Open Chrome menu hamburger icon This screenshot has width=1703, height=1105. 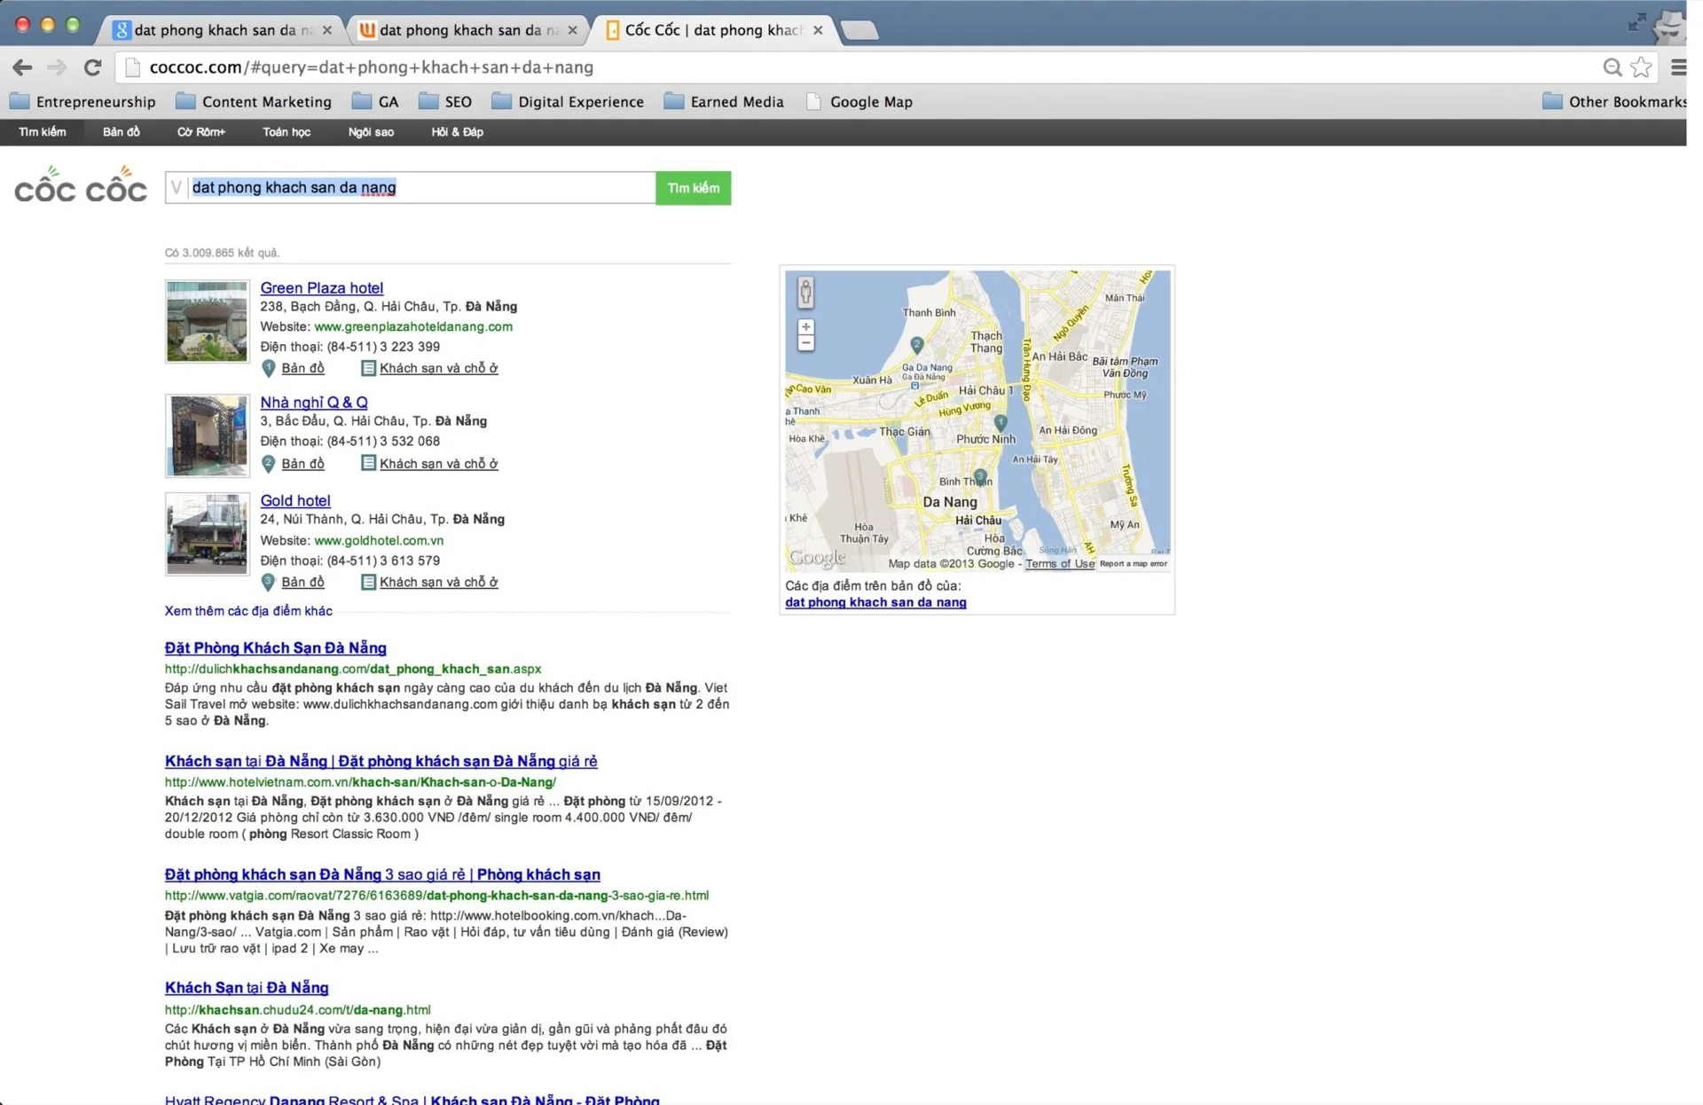pos(1677,67)
